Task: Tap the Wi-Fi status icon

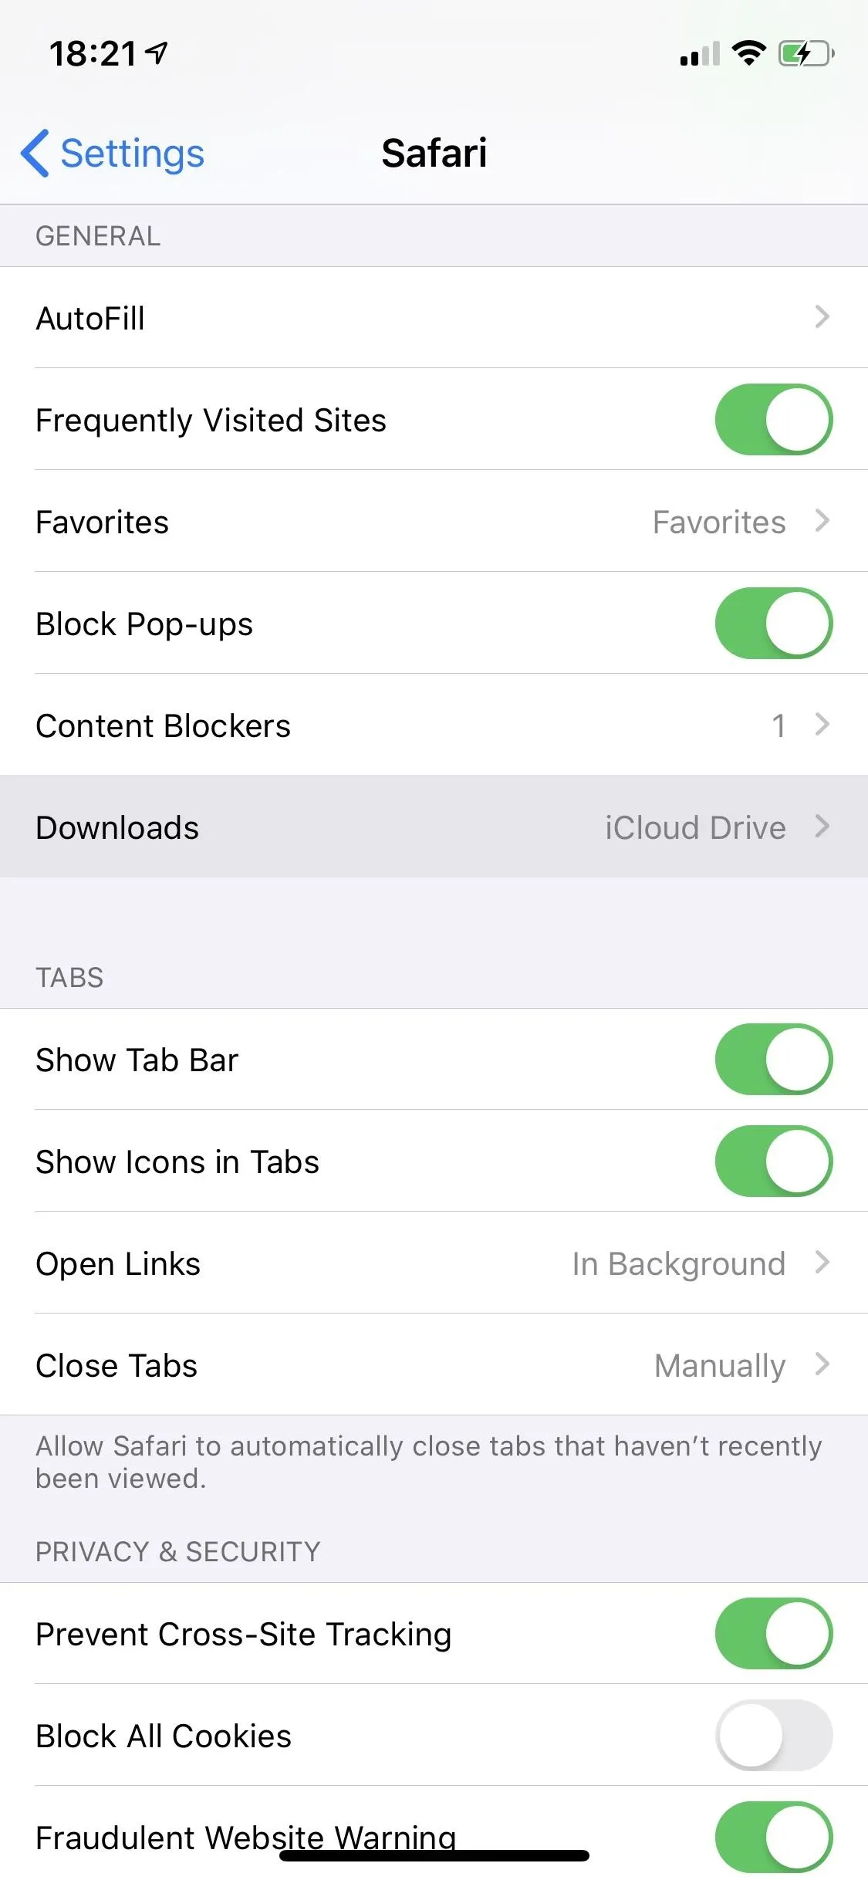Action: tap(748, 53)
